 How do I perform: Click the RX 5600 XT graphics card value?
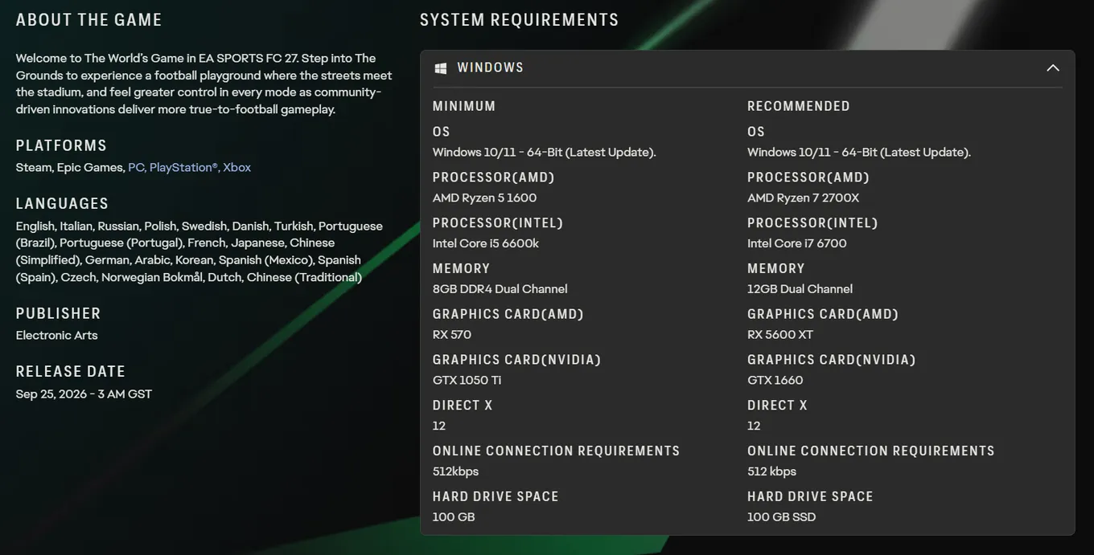780,335
